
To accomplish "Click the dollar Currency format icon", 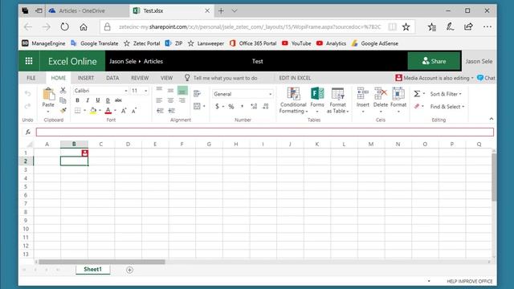I will pyautogui.click(x=217, y=106).
